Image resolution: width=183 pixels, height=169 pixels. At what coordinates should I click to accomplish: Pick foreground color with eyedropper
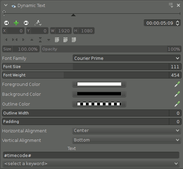tap(177, 84)
